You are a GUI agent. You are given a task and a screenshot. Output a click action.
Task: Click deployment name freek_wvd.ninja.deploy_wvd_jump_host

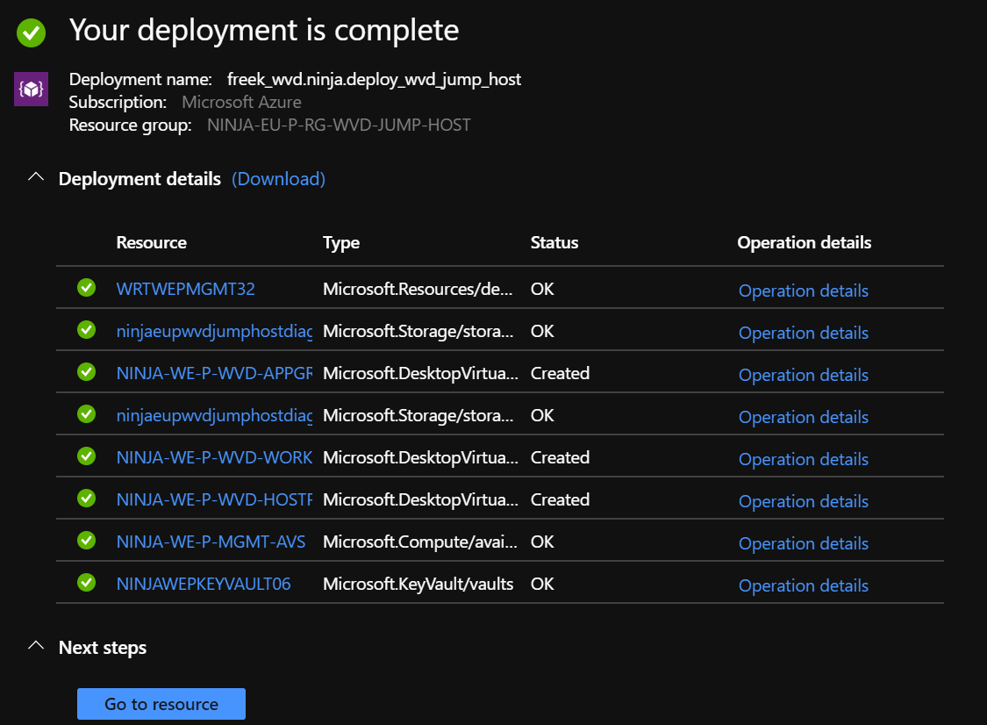(x=374, y=79)
